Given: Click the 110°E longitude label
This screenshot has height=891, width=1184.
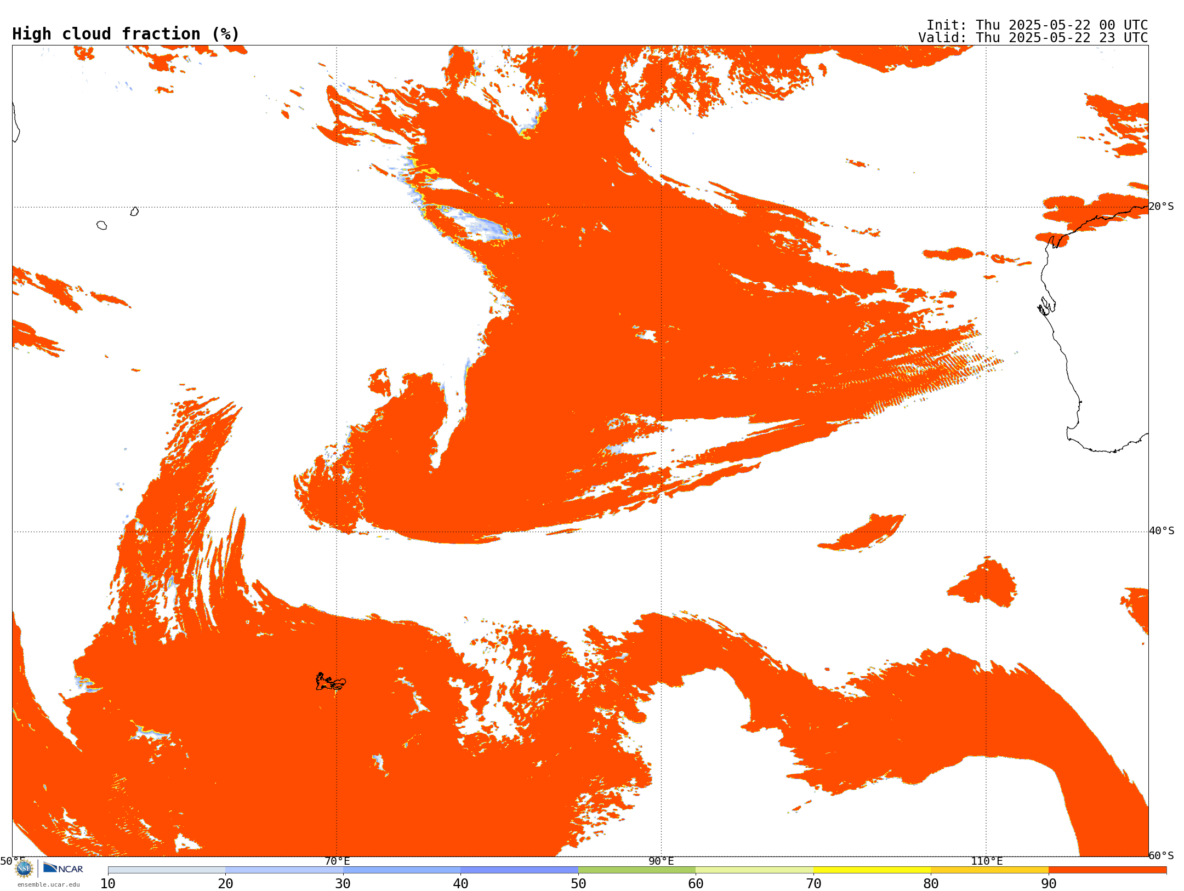Looking at the screenshot, I should coord(987,861).
